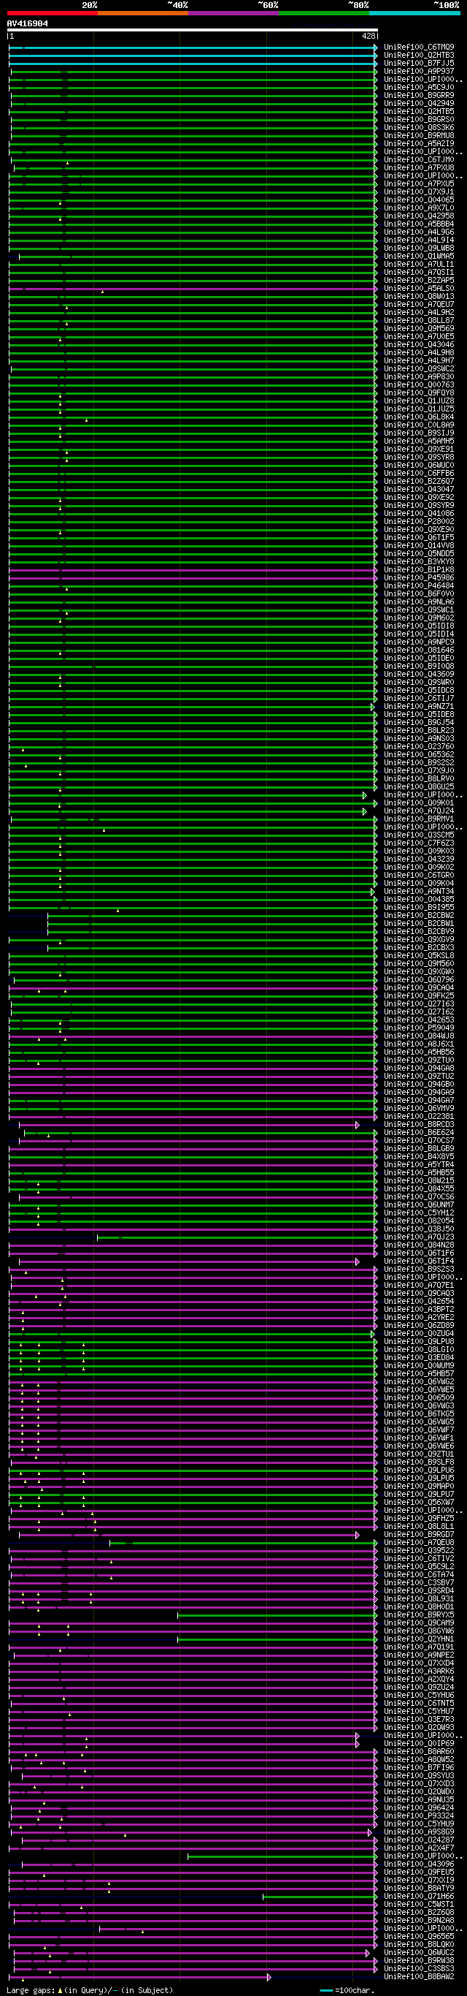
Task: Click the UniRef100_Q9CAQ4 label
Action: click(418, 988)
